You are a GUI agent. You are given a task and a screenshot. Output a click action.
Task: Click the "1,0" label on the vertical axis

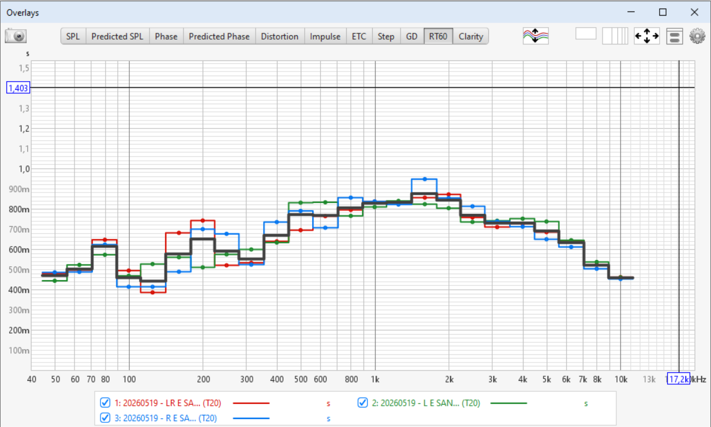pos(24,169)
